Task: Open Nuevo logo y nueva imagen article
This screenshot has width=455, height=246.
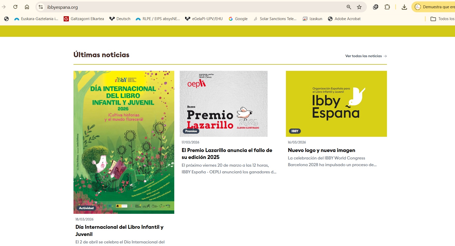Action: coord(321,150)
